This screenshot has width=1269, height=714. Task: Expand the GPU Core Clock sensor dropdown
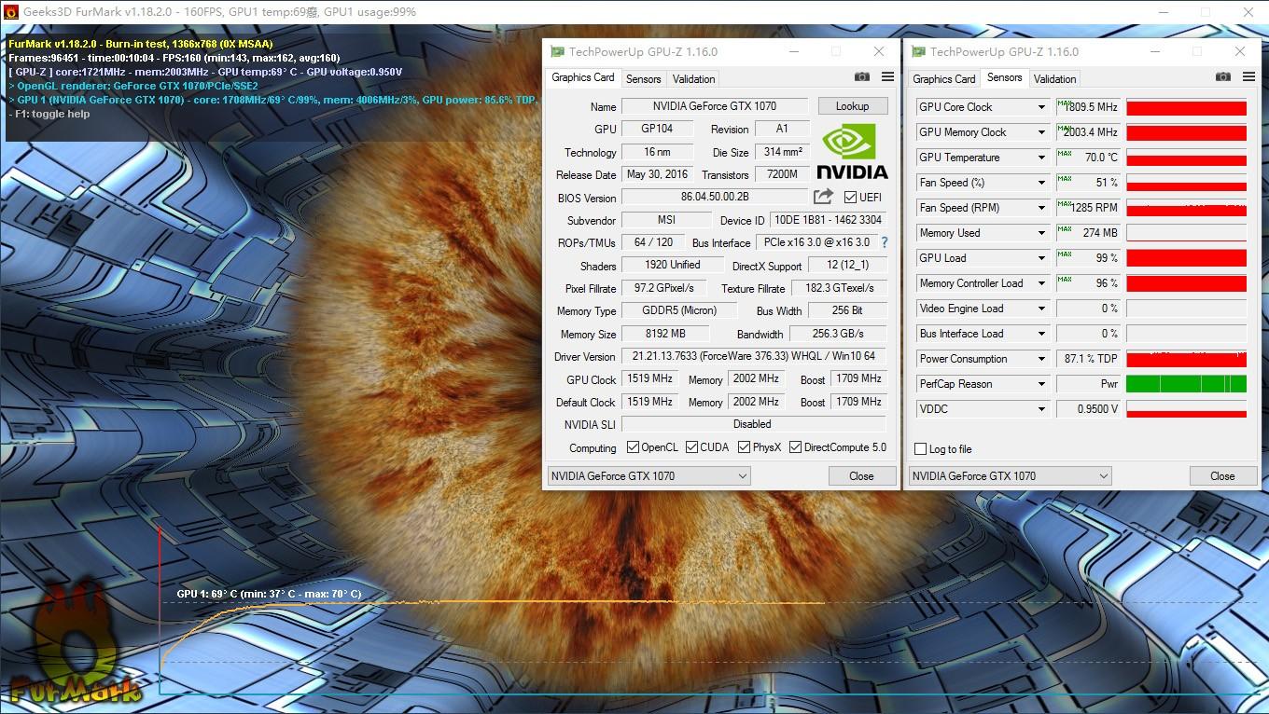[1041, 107]
